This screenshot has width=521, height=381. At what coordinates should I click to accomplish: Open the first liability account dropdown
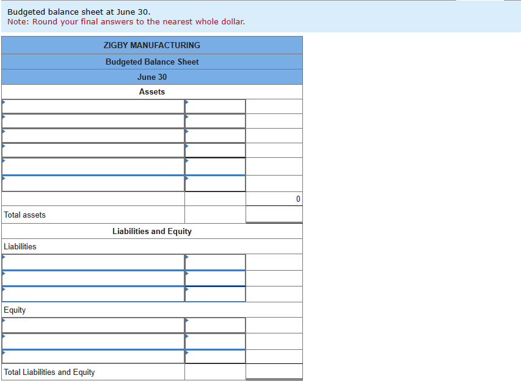(x=93, y=262)
